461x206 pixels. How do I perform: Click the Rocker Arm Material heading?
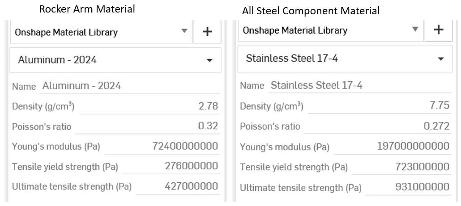(x=87, y=9)
